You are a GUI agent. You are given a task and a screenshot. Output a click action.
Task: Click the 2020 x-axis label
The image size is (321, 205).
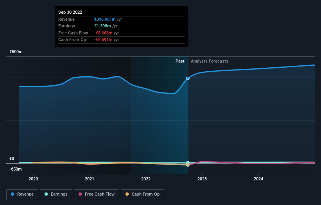click(x=33, y=179)
